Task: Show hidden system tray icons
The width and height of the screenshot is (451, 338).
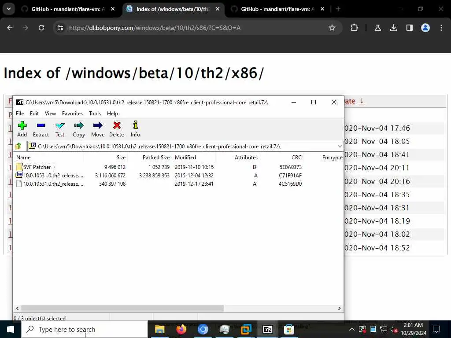Action: tap(351, 329)
